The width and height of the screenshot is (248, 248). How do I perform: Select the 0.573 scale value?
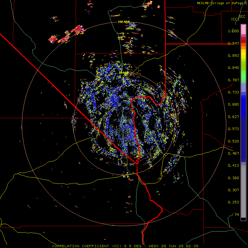pos(233,129)
